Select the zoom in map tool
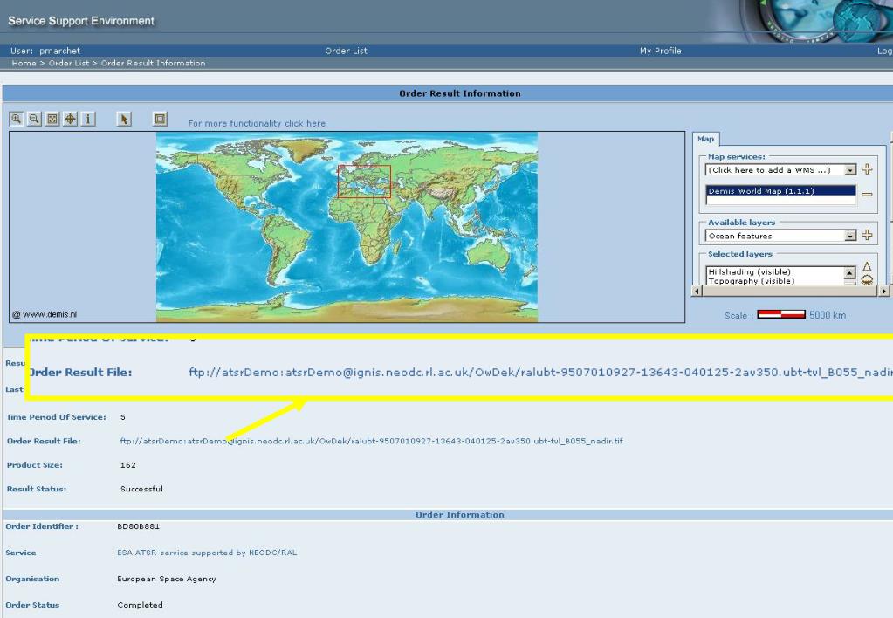Screen dimensions: 893x618 [x=17, y=119]
